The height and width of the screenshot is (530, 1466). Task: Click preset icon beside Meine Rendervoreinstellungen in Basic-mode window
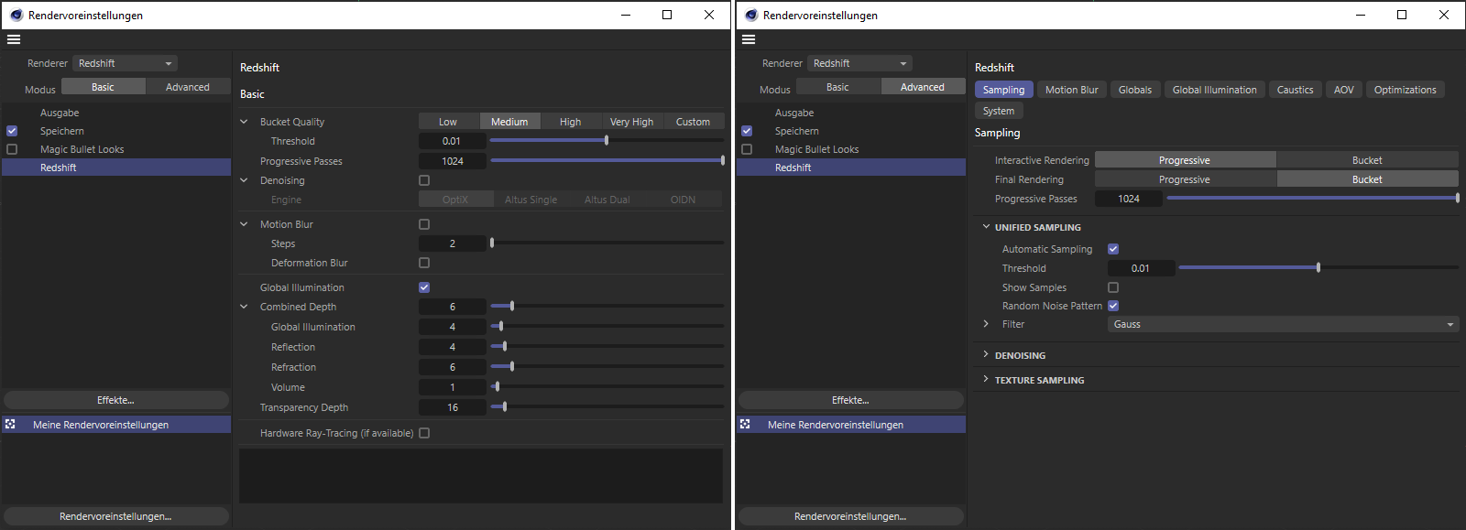pos(11,425)
